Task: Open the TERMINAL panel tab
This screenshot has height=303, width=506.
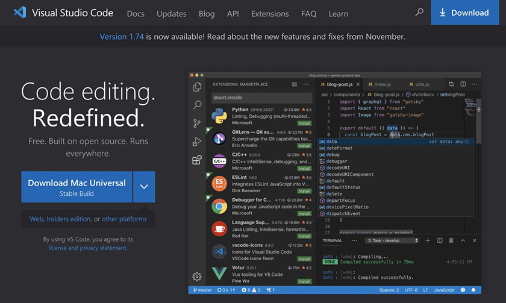Action: [332, 241]
